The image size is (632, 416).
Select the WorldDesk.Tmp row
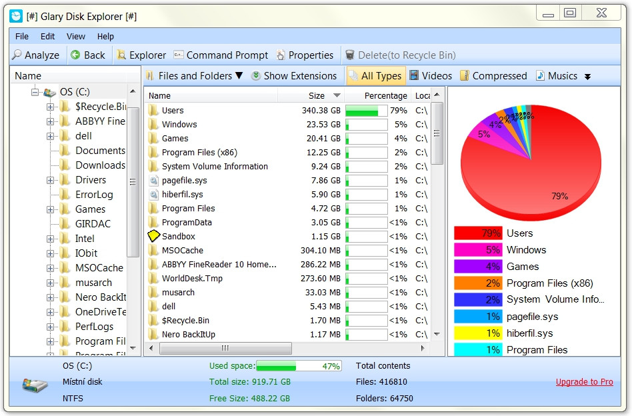287,278
